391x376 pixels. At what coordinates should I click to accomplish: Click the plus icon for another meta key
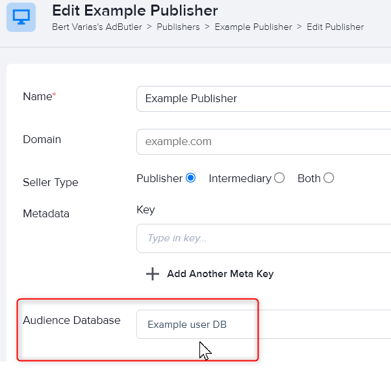tap(153, 274)
